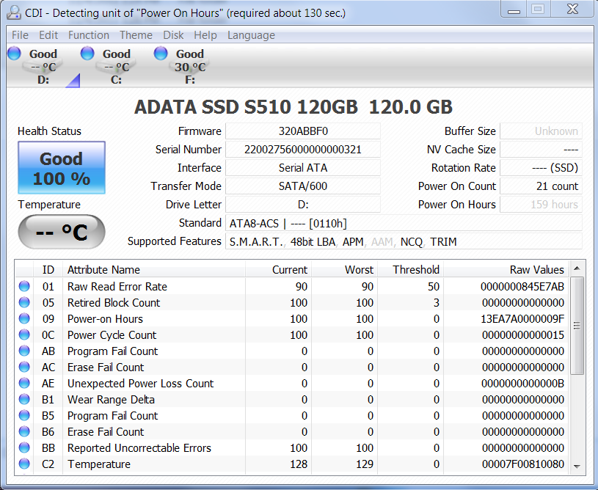Click the Good 100 % health status button
Screen dimensions: 598x490
tap(62, 168)
